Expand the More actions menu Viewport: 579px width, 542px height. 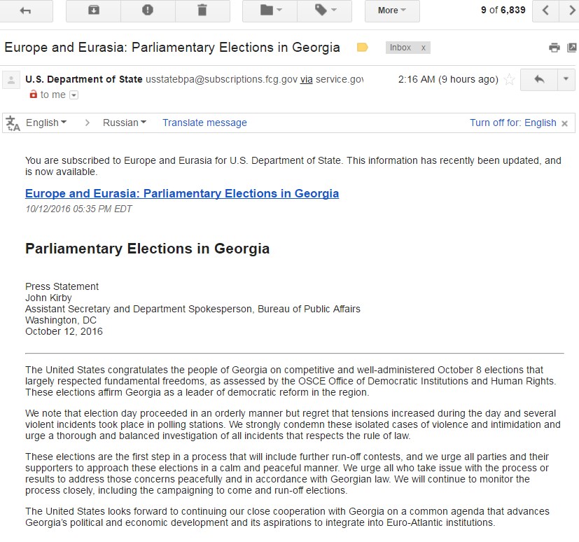(392, 11)
